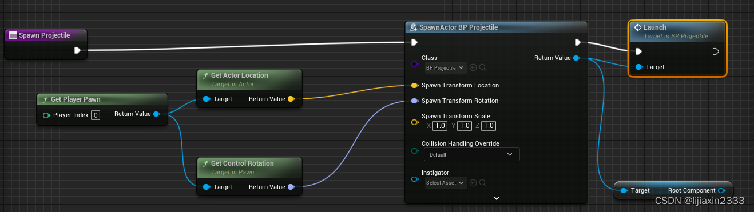
Task: Edit Spawn Transform Scale Z value
Action: [x=489, y=126]
